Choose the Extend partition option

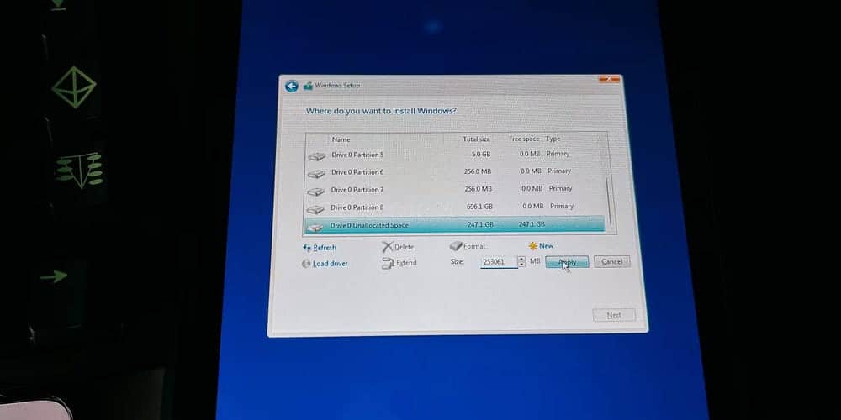(406, 263)
